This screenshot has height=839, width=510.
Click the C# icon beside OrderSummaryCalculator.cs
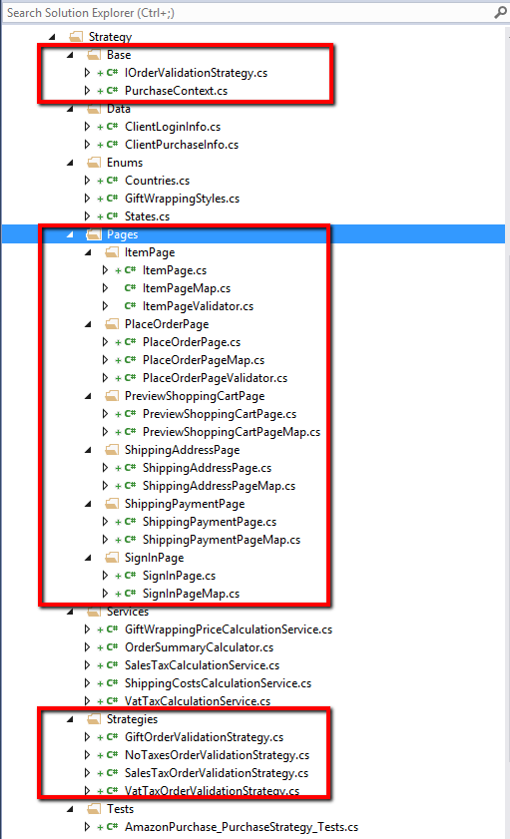pyautogui.click(x=112, y=647)
